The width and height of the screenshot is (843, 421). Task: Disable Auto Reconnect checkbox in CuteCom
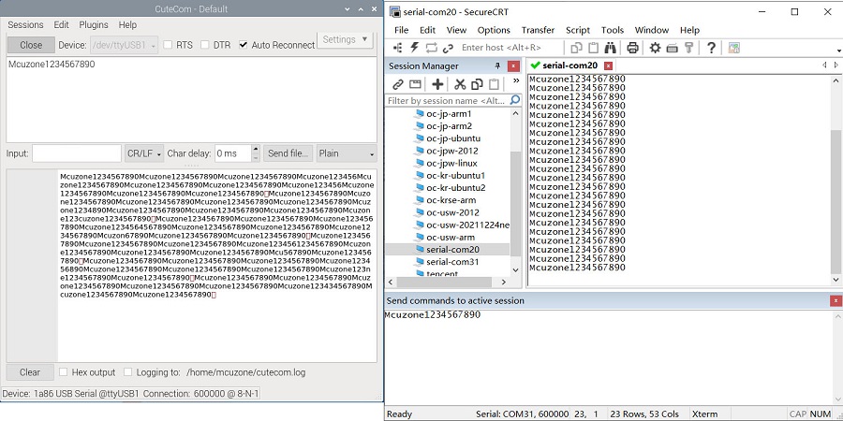(x=243, y=45)
